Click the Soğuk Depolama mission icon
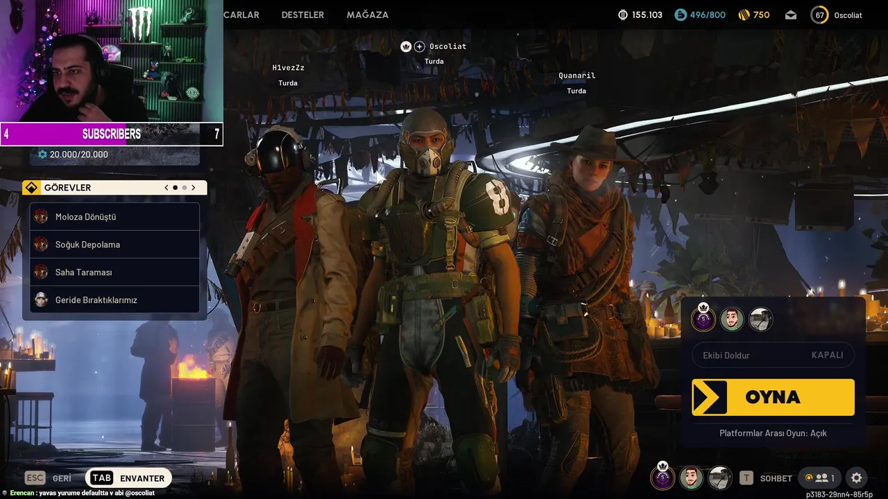This screenshot has height=499, width=888. tap(41, 244)
